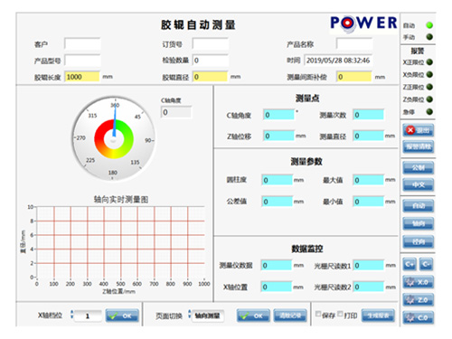Zero the Z axis with Z.0 gear button
Image resolution: width=452 pixels, height=339 pixels.
click(x=419, y=300)
